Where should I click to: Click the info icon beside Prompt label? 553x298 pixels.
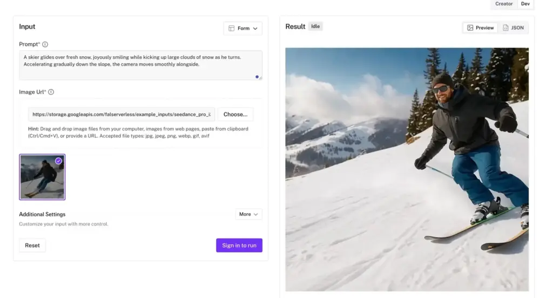point(45,44)
